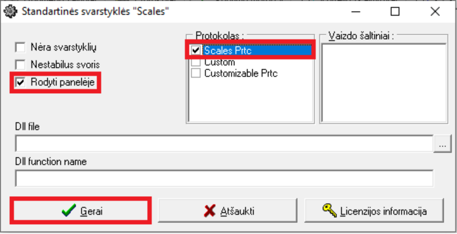This screenshot has width=457, height=234.
Task: Open the Dll file browse button
Action: [x=440, y=143]
